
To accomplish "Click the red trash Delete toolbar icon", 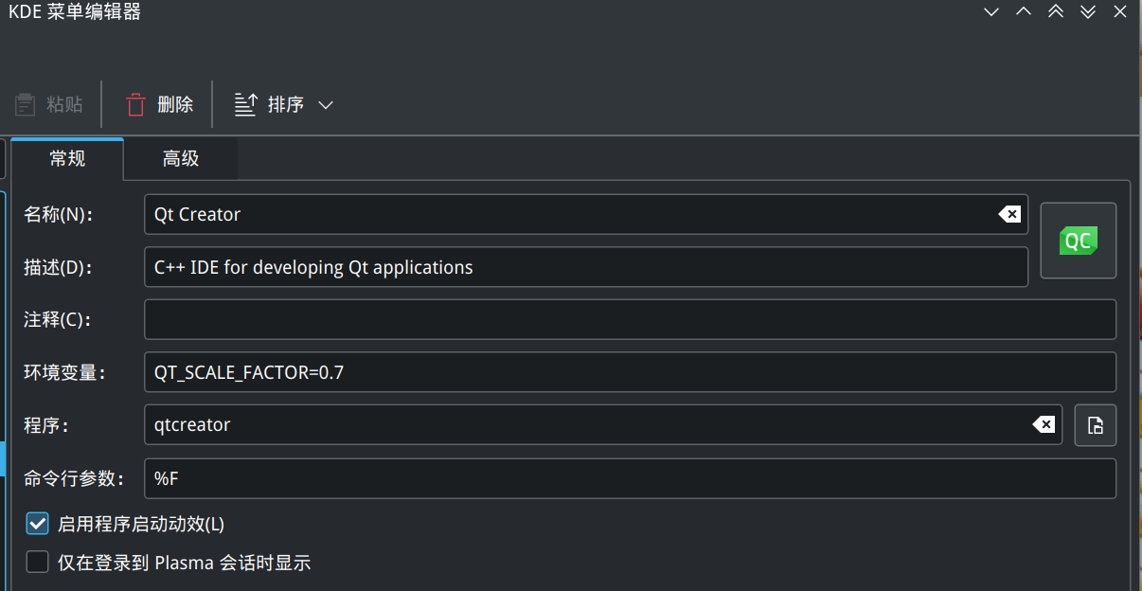I will (x=135, y=104).
